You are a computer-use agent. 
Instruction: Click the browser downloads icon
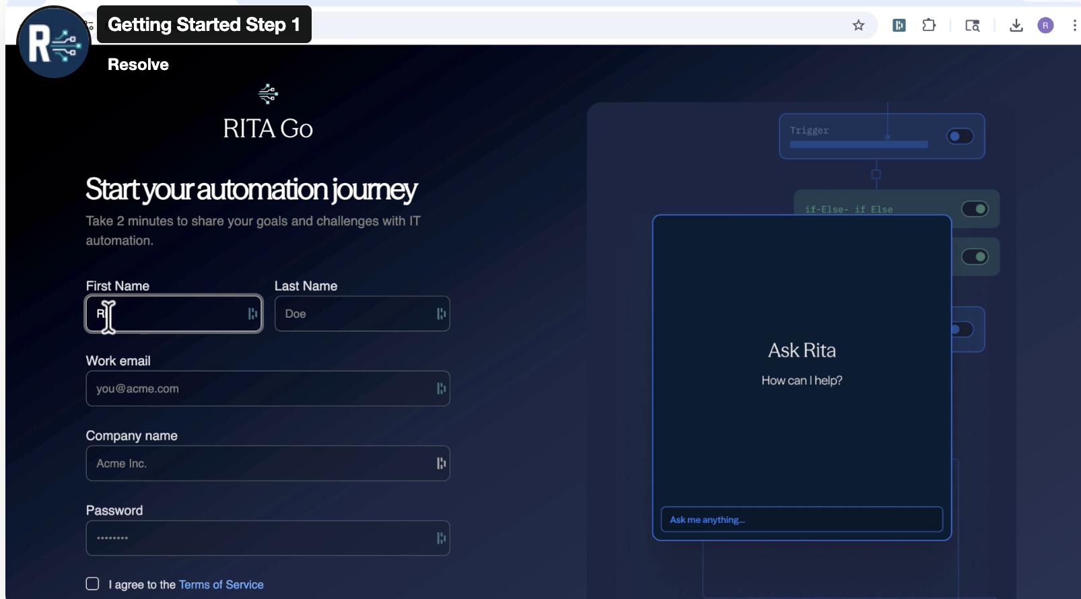(1016, 26)
